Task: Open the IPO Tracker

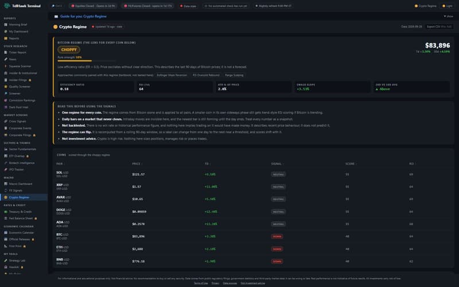Action: [17, 169]
